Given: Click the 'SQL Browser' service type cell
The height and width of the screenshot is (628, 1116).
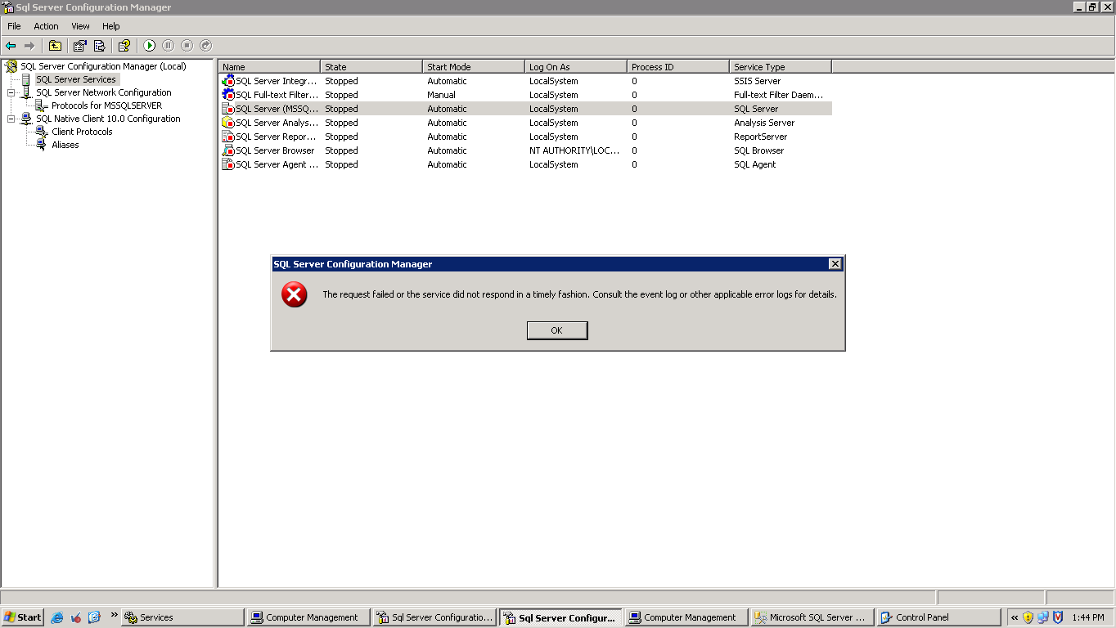Looking at the screenshot, I should (x=758, y=150).
